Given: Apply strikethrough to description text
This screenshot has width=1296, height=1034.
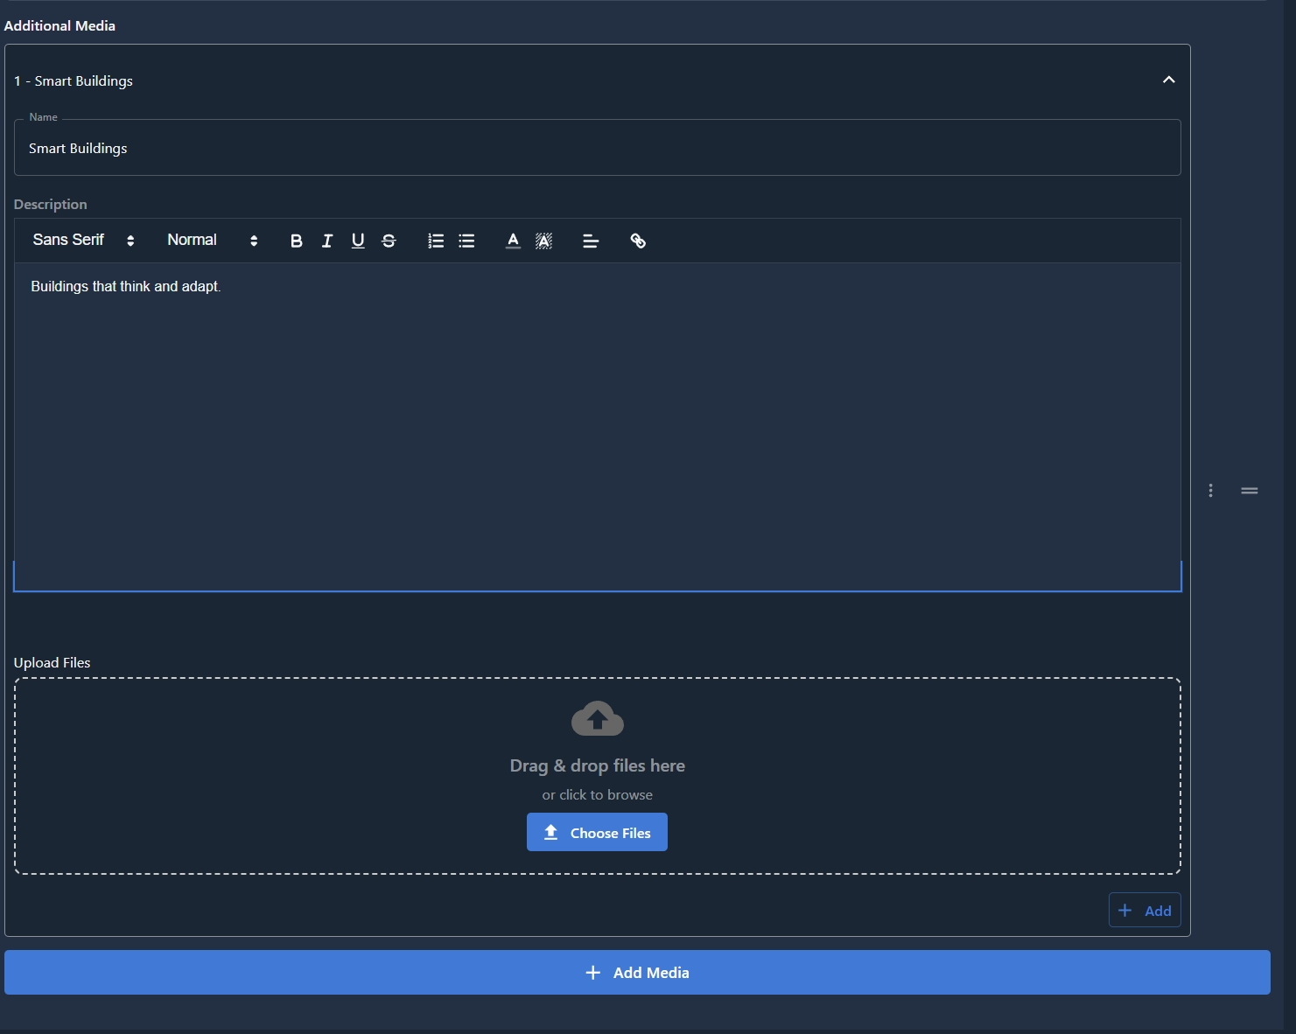Looking at the screenshot, I should click(389, 241).
